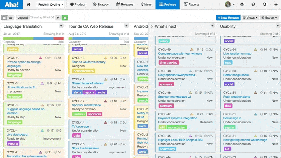281x158 pixels.
Task: Click the hierarchy icon on CYCL-49 card
Action: (192, 50)
